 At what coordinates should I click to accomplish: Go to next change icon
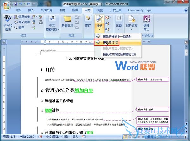[x=107, y=29]
